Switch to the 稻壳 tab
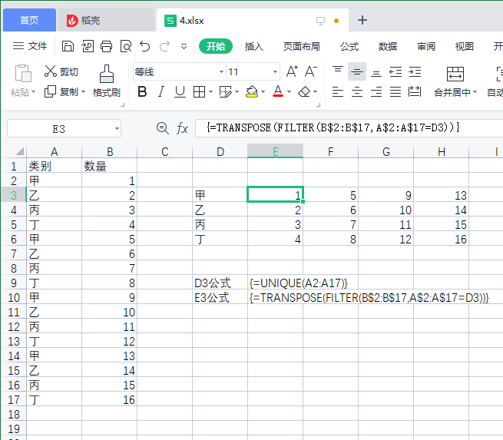Screen dimensions: 503x440 pos(107,20)
